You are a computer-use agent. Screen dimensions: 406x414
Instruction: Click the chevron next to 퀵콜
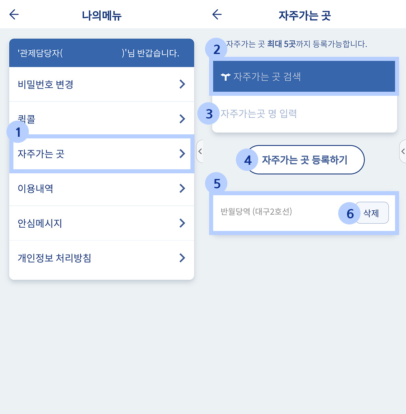[x=182, y=119]
